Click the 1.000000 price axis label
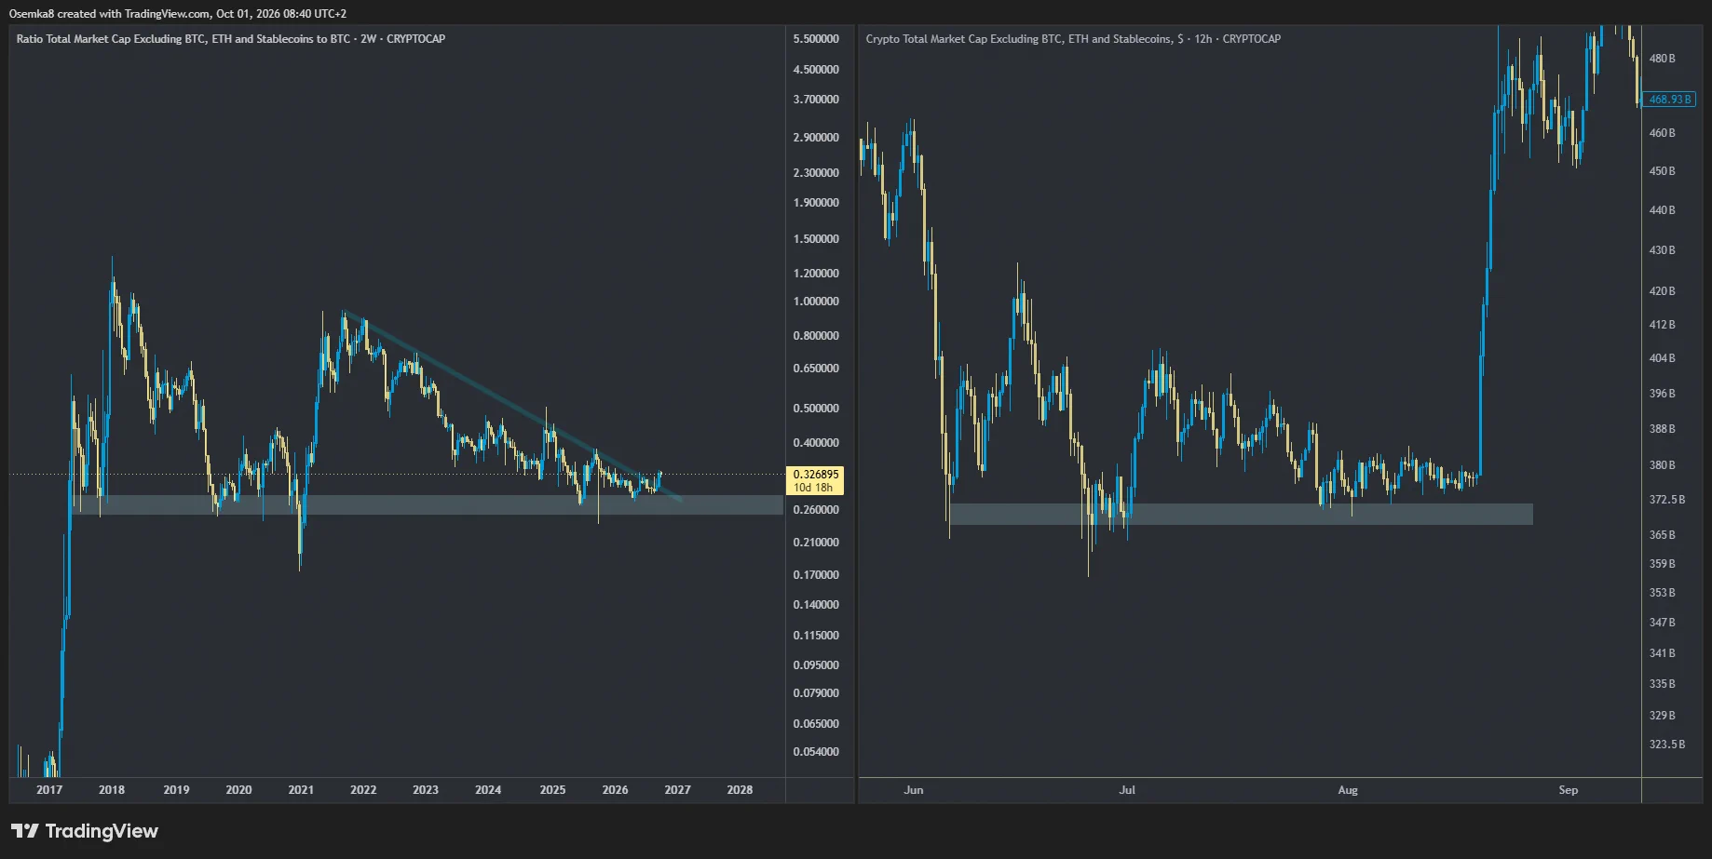The height and width of the screenshot is (859, 1712). (x=816, y=302)
